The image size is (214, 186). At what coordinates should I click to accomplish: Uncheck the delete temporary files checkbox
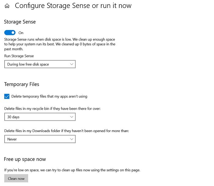tap(7, 97)
